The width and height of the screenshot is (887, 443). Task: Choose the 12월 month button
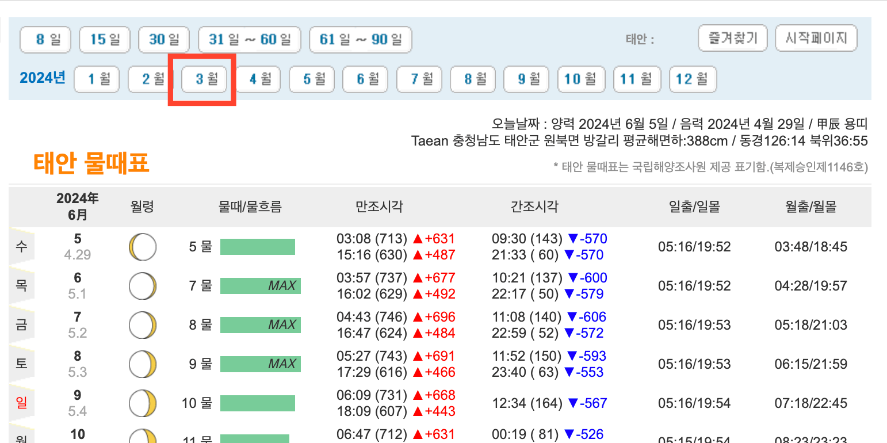[x=693, y=79]
